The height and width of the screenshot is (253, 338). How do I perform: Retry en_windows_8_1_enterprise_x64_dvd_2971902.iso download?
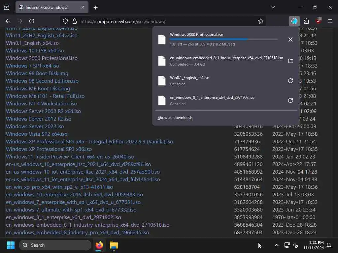[290, 100]
